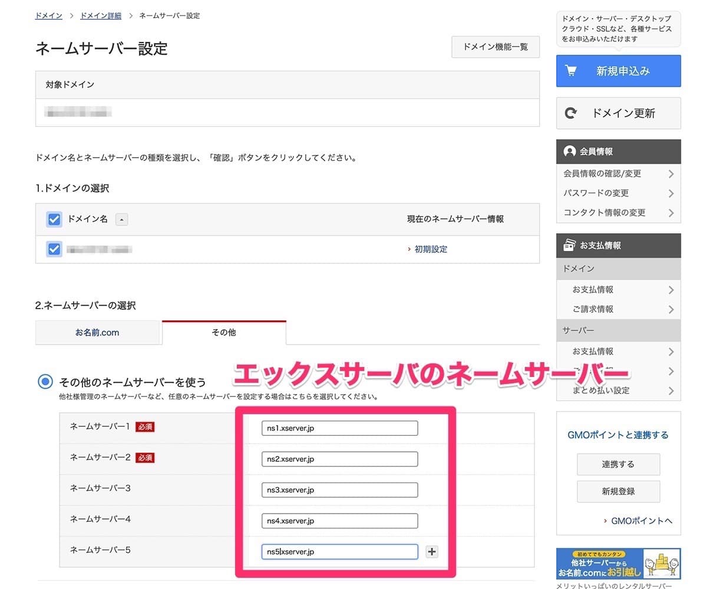Toggle the checkbox on the blurred domain row

pyautogui.click(x=54, y=249)
